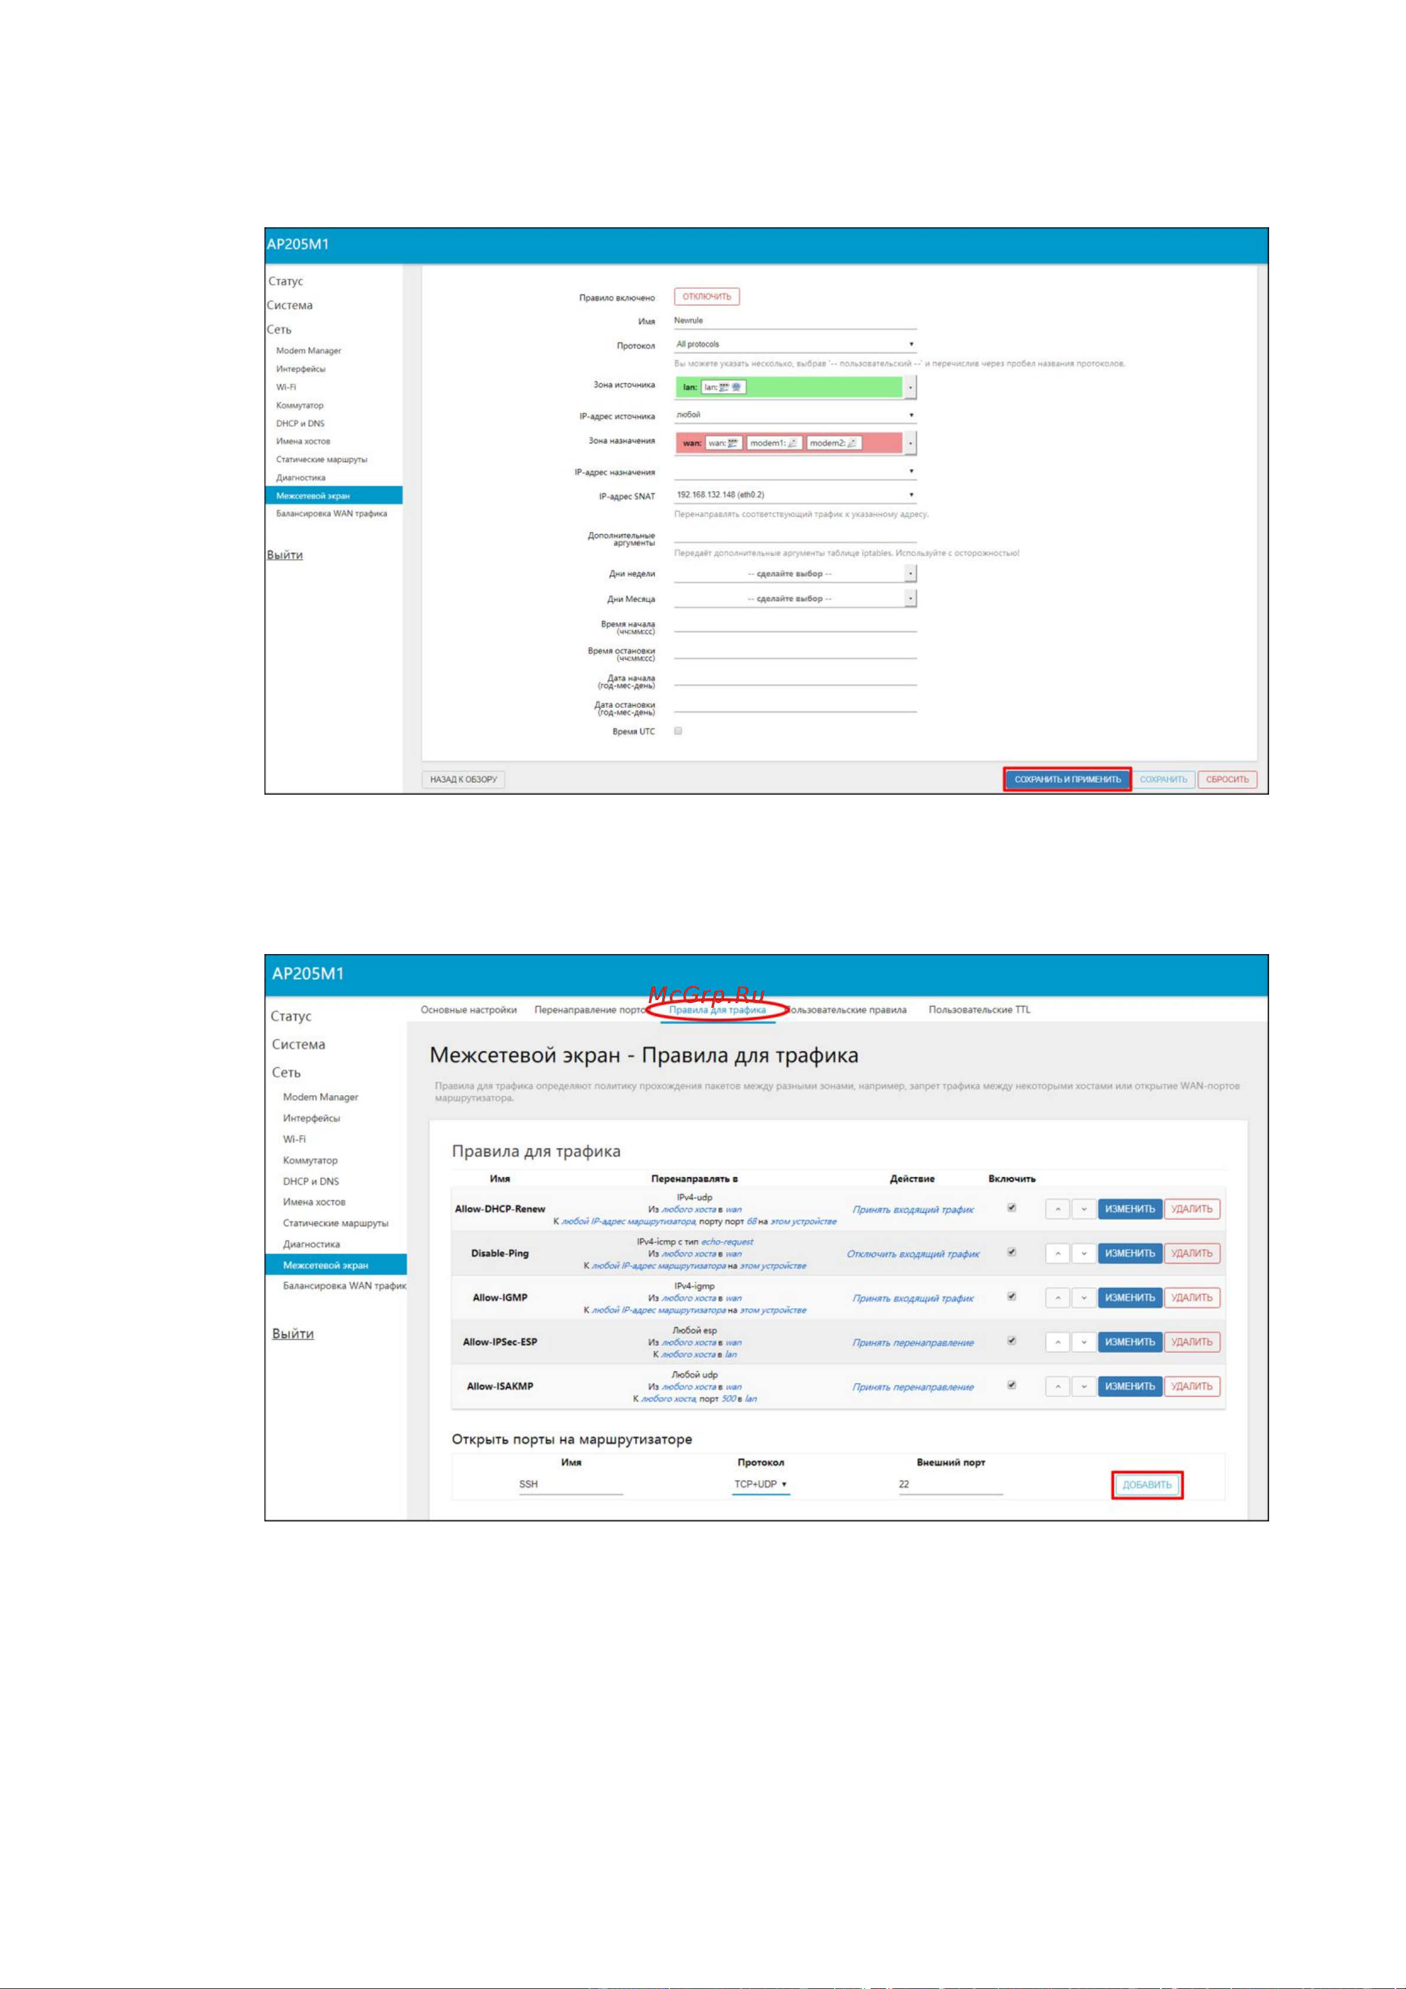Viewport: 1406px width, 1989px height.
Task: Click the Дата остановки input field
Action: [795, 705]
